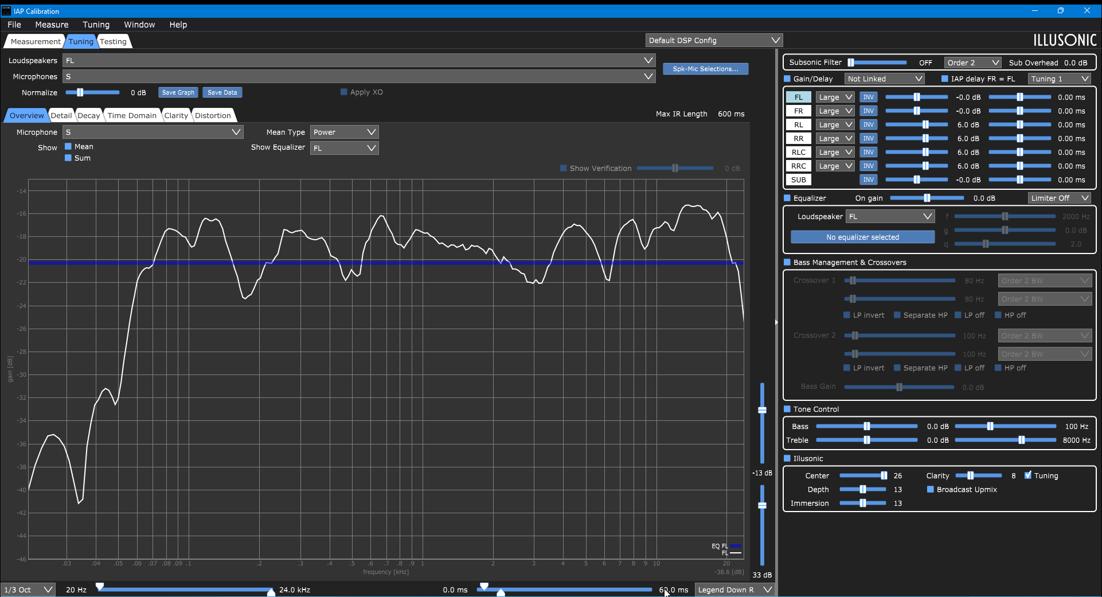Open the Tuning 1 dropdown

(x=1059, y=79)
